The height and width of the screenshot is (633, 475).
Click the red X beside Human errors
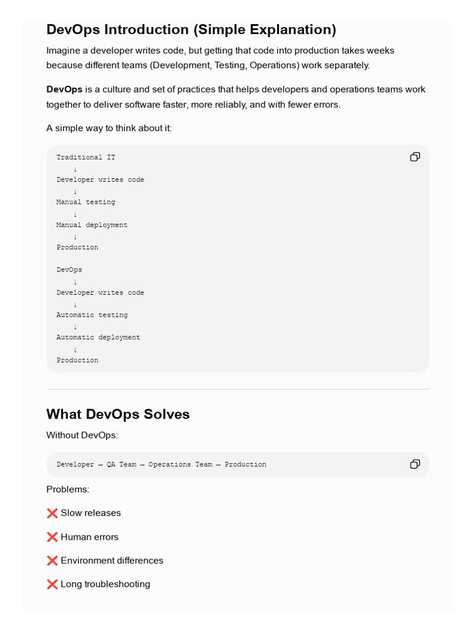point(52,537)
